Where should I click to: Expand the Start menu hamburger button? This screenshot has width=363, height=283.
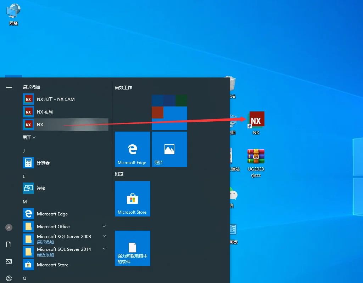(9, 88)
